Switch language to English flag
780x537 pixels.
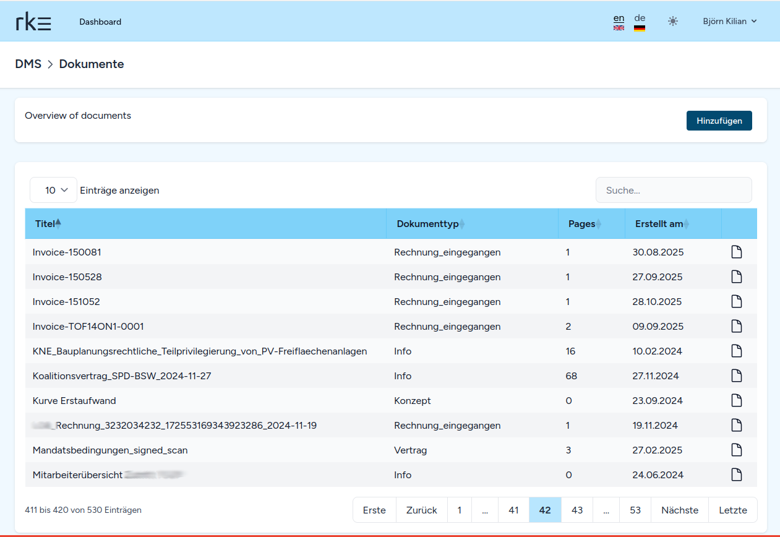coord(619,22)
